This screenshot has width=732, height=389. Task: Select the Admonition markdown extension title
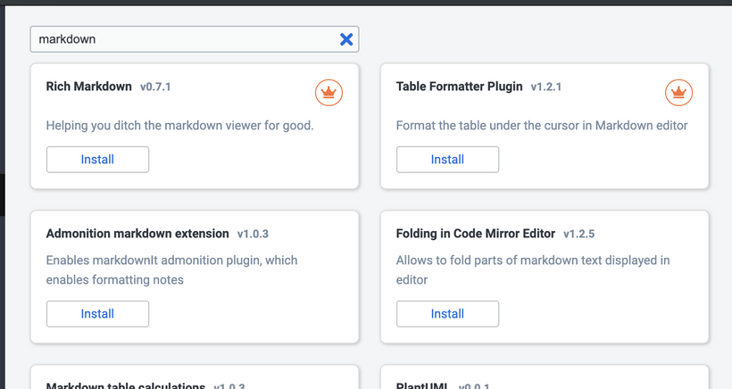(x=137, y=234)
